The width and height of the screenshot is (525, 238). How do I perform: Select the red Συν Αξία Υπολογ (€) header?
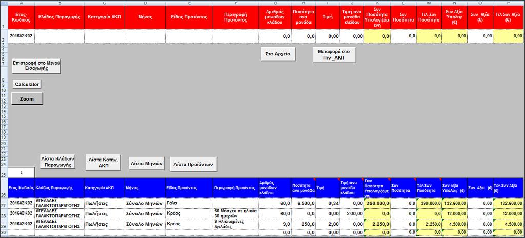[454, 17]
